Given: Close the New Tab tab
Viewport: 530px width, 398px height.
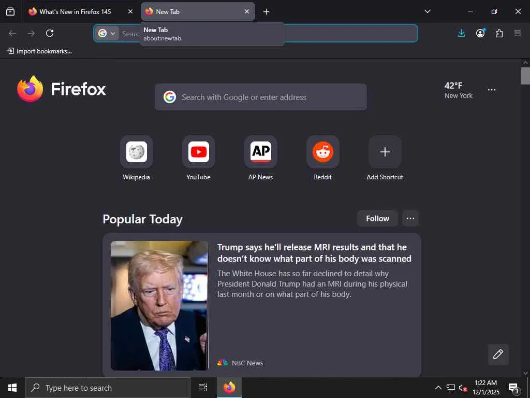Looking at the screenshot, I should (247, 11).
